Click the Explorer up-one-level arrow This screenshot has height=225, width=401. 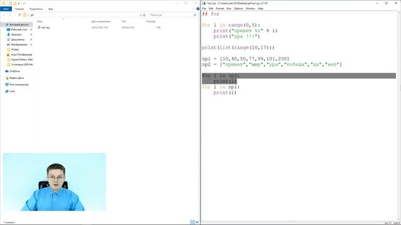click(19, 15)
